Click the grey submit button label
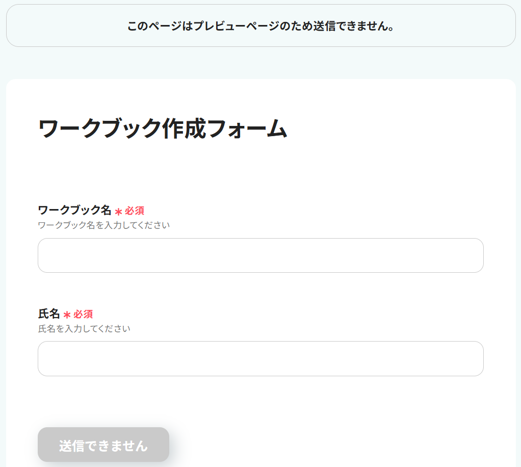521x467 pixels. (x=103, y=445)
